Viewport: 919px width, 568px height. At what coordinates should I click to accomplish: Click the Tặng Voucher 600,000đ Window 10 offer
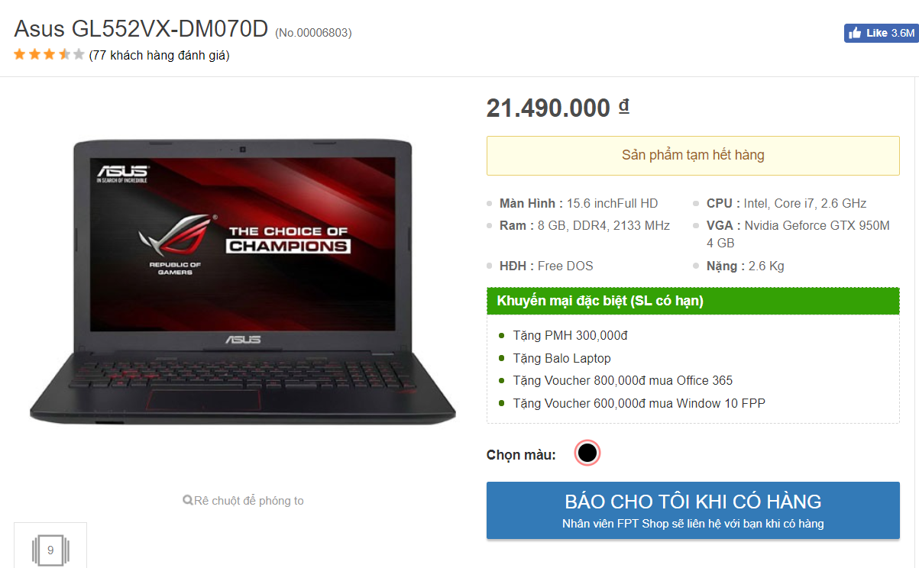639,403
